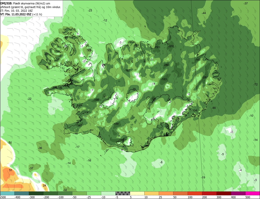The height and width of the screenshot is (199, 260).
Task: Click the '-23' value on the map
Action: (x=90, y=10)
